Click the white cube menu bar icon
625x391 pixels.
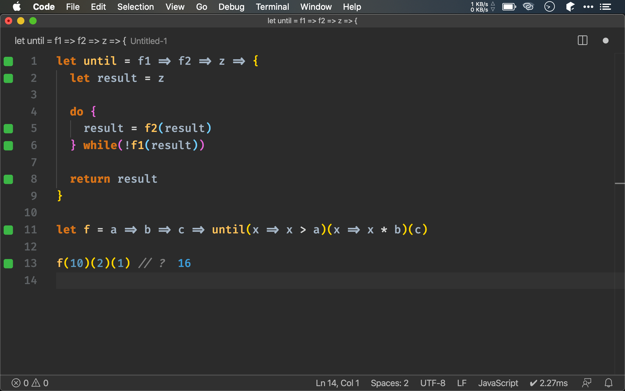[570, 6]
